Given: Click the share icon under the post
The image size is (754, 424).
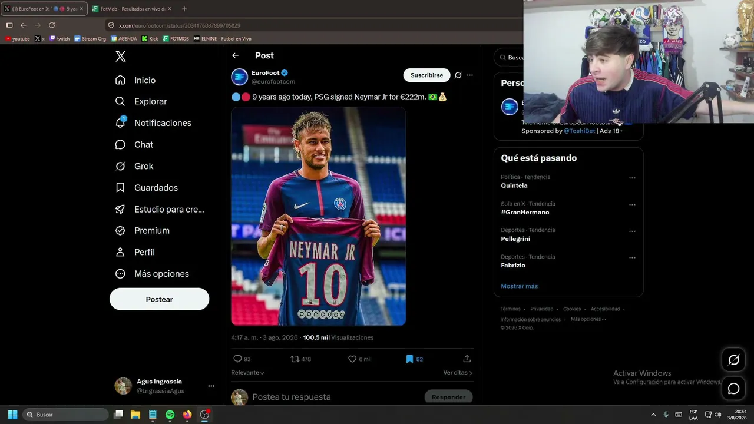Looking at the screenshot, I should [467, 359].
